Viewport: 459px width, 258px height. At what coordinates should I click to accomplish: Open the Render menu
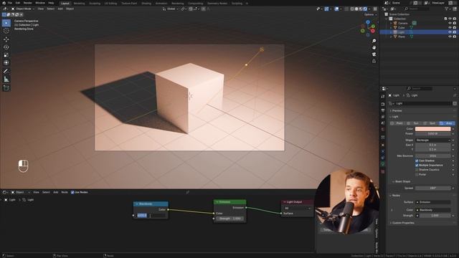27,3
